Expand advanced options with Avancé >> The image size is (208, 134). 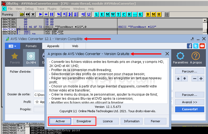[x=190, y=102]
